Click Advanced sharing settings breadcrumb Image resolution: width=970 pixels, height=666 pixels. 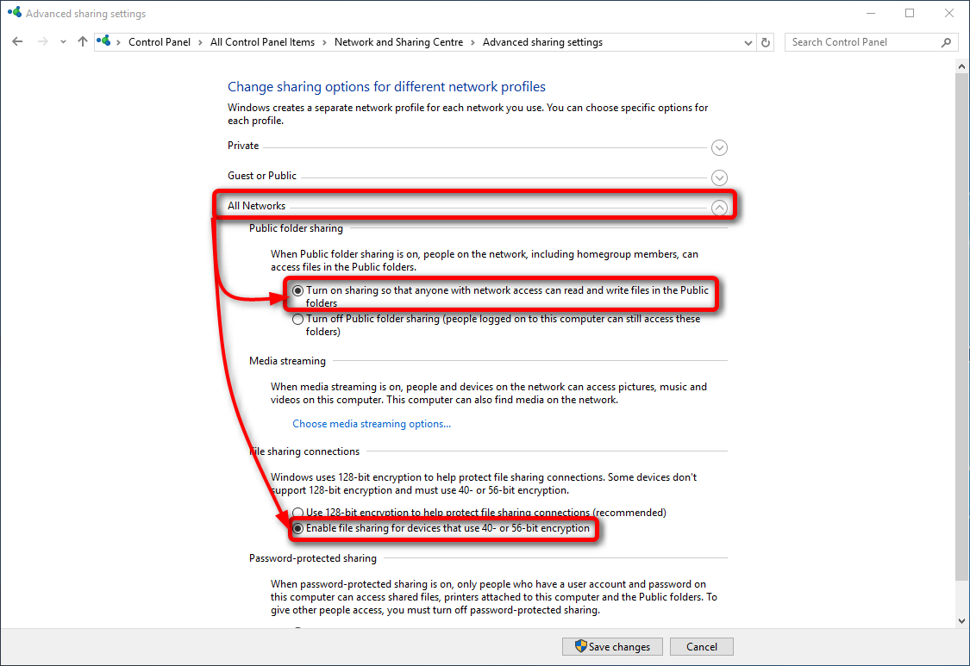pos(542,42)
